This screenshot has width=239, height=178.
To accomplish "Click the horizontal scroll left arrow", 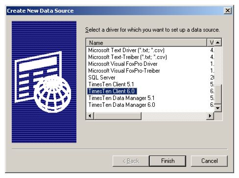I will point(90,116).
